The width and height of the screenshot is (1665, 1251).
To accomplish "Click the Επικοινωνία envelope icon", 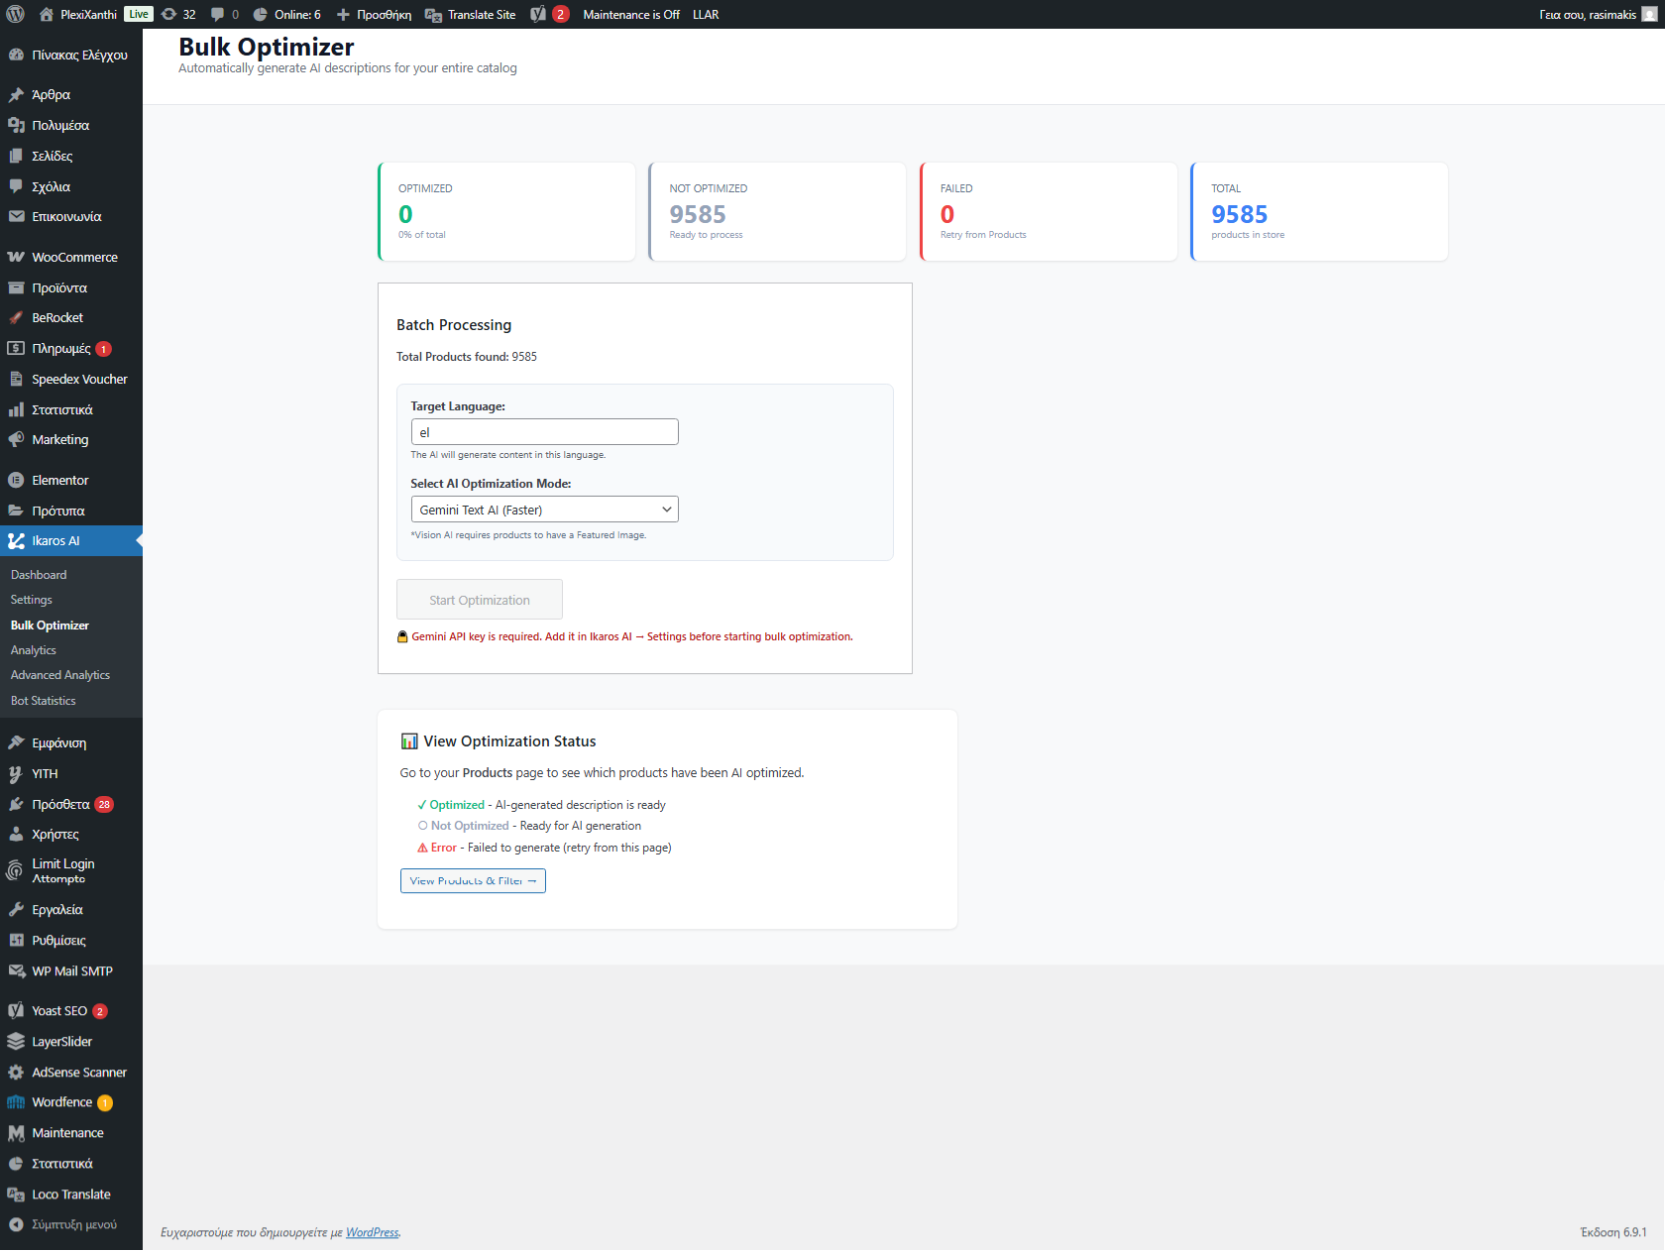I will point(16,216).
